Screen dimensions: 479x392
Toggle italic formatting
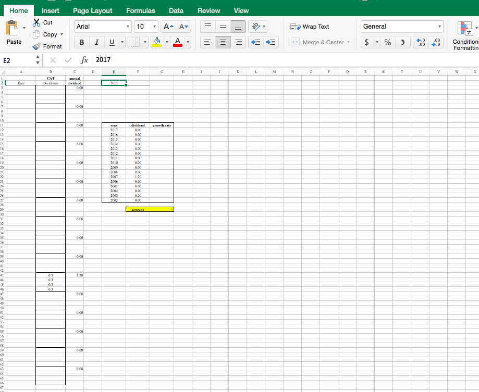[x=96, y=42]
